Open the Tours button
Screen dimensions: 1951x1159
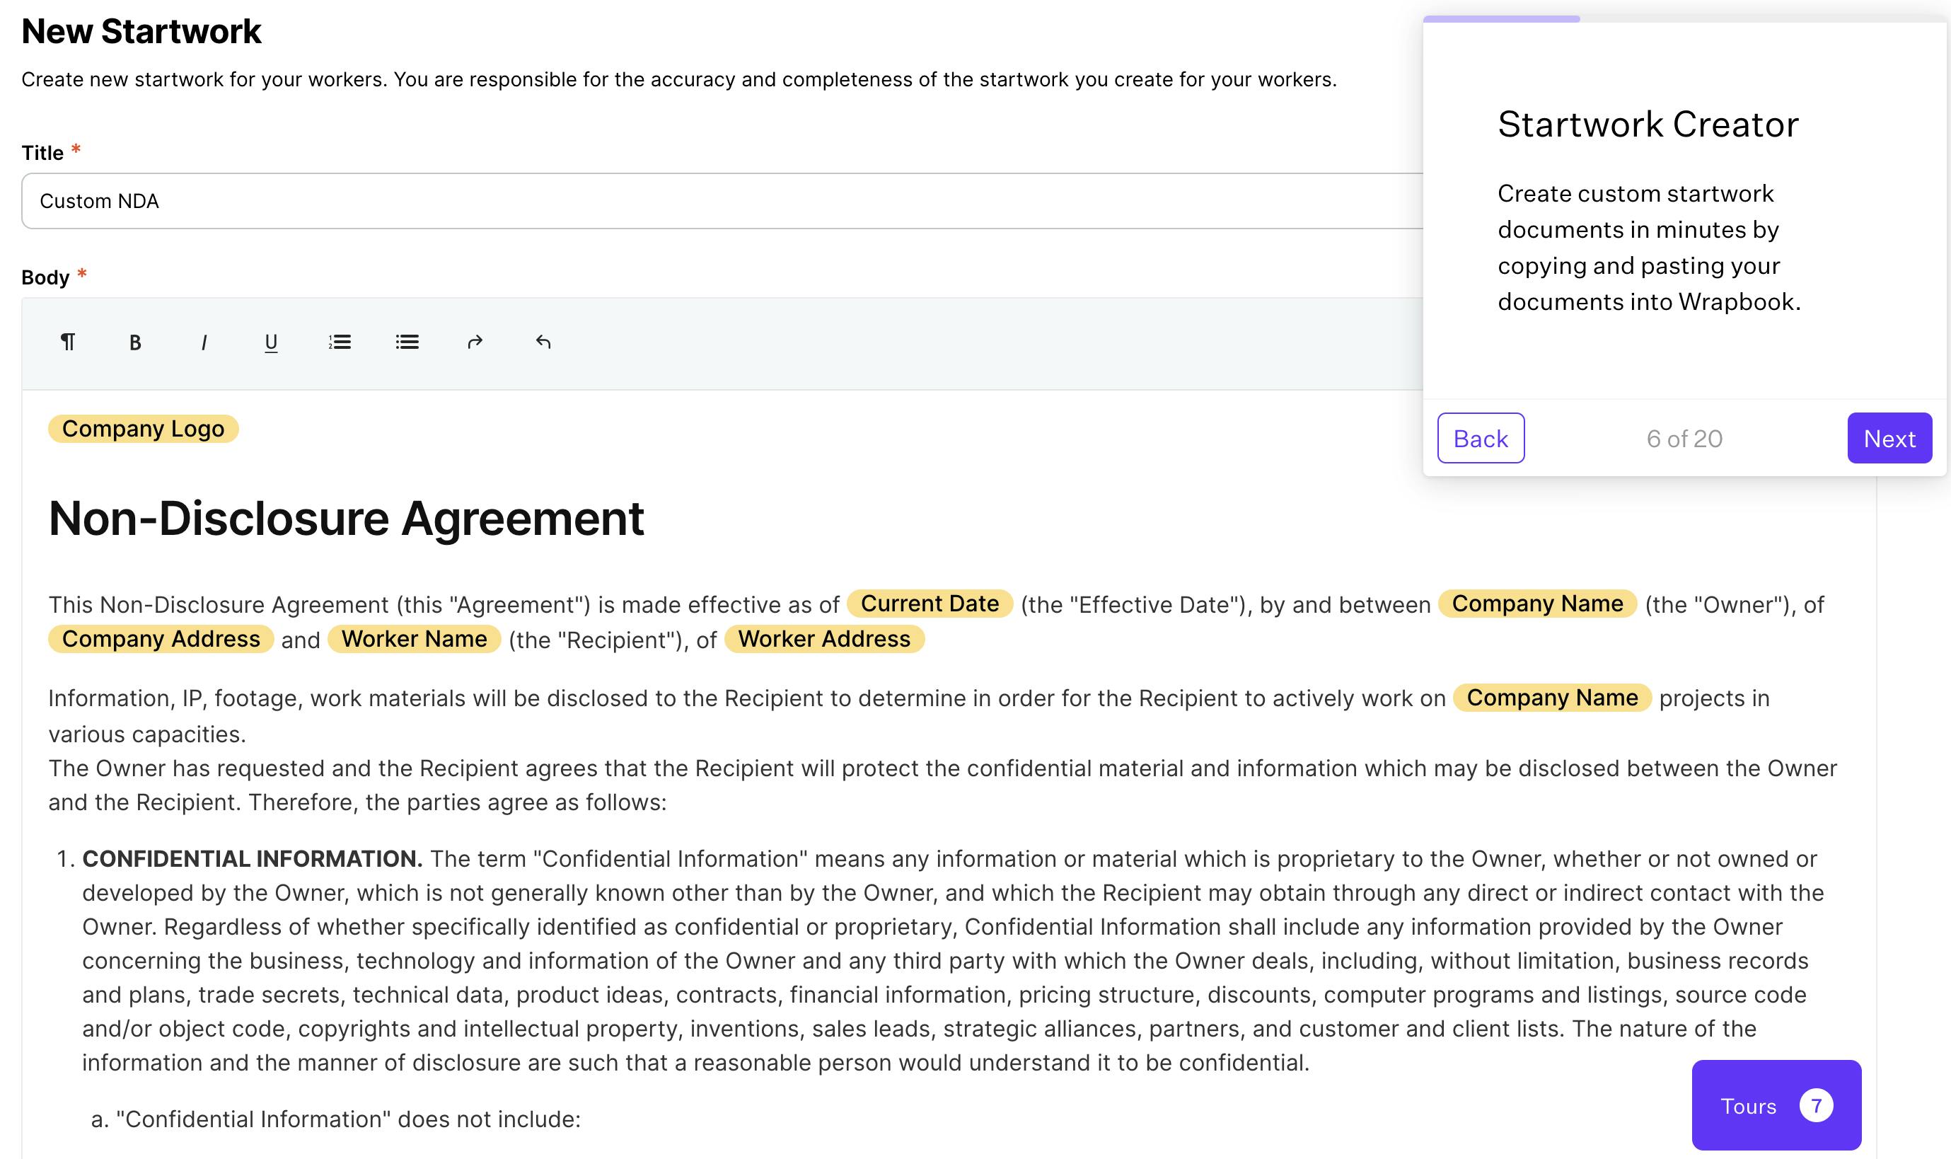click(x=1776, y=1105)
